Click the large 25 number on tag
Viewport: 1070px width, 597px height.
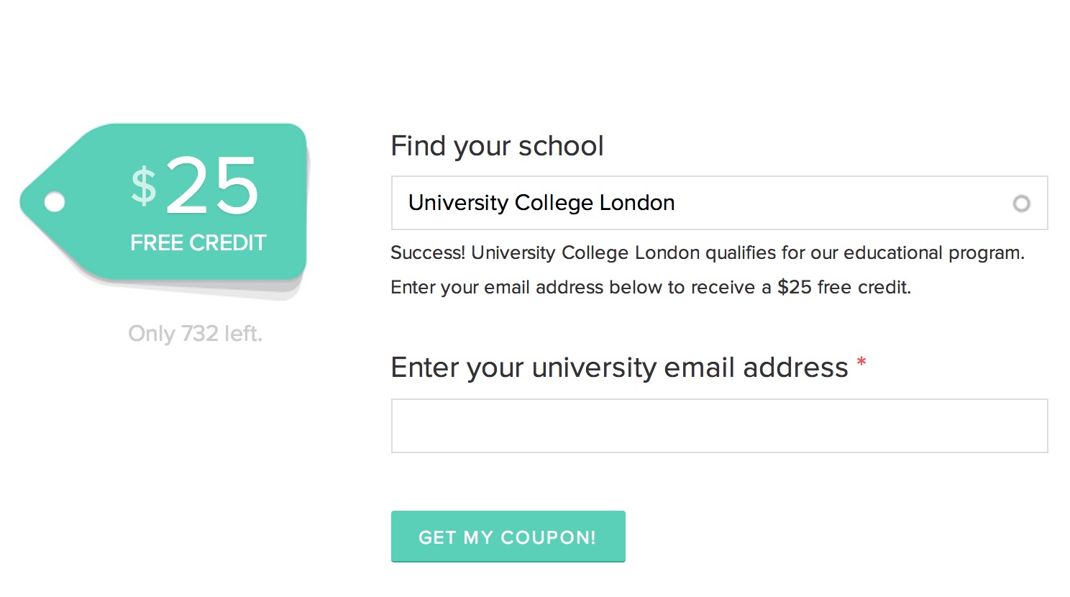[213, 186]
